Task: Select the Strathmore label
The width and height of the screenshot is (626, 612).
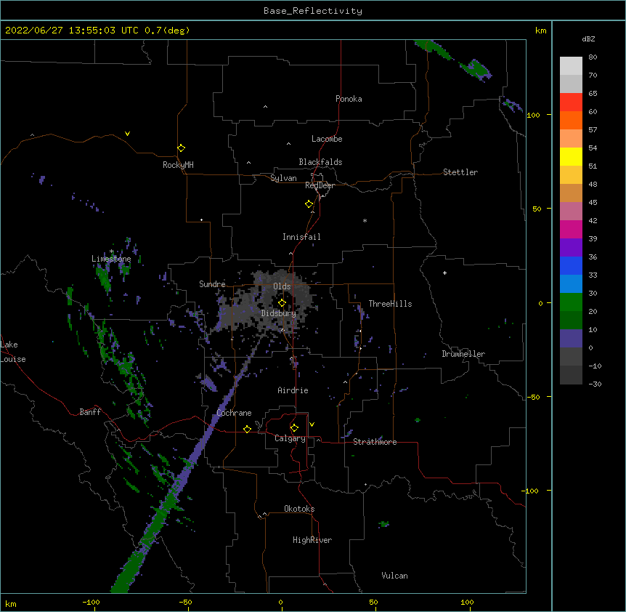Action: [375, 442]
